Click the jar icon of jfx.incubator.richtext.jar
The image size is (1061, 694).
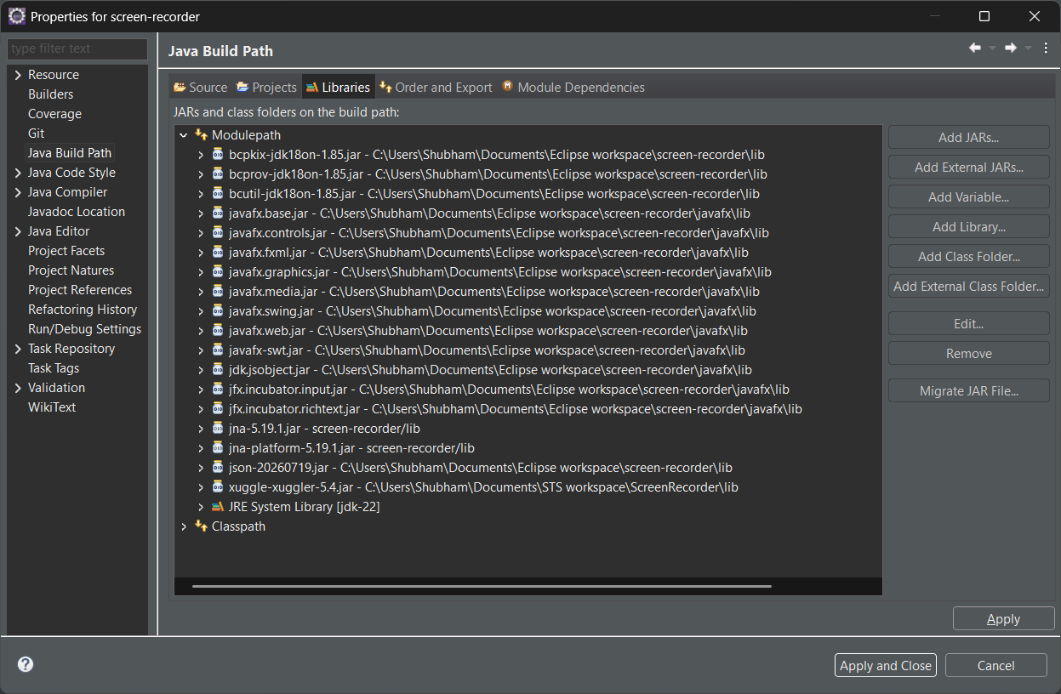coord(218,409)
